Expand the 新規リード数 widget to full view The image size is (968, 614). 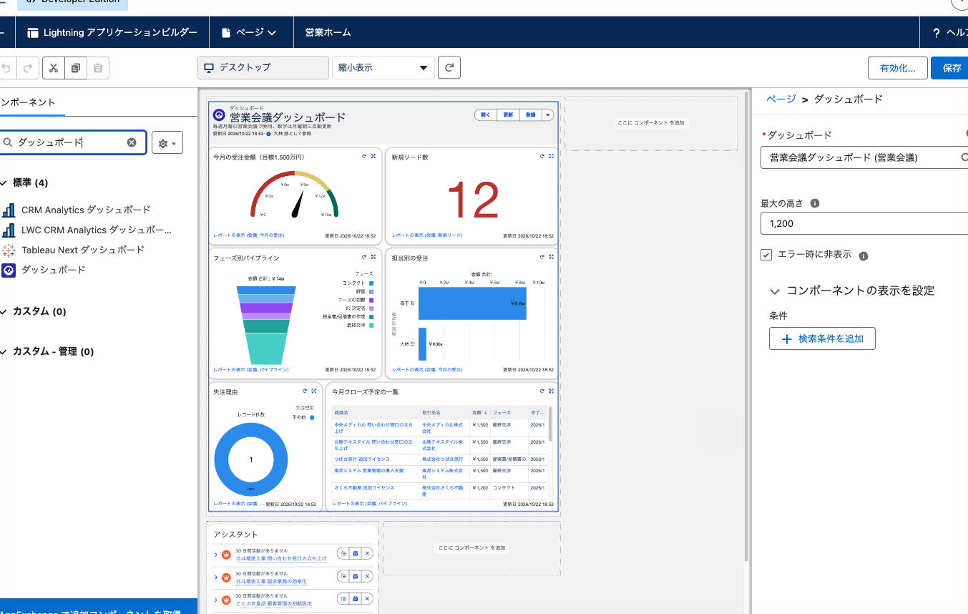551,156
